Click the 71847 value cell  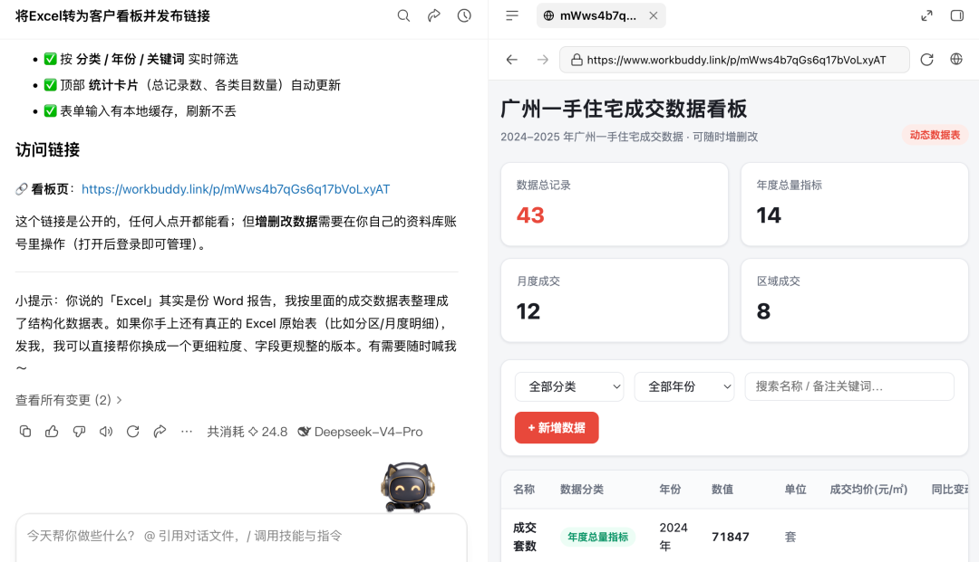click(x=731, y=537)
